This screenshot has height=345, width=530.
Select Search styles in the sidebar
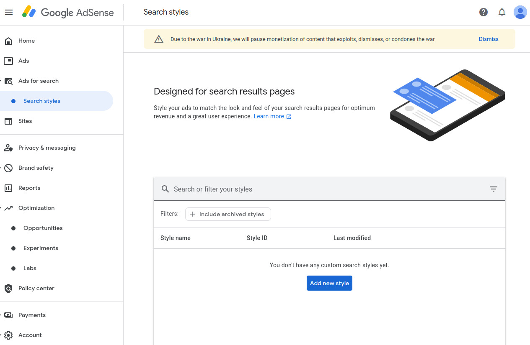[42, 101]
